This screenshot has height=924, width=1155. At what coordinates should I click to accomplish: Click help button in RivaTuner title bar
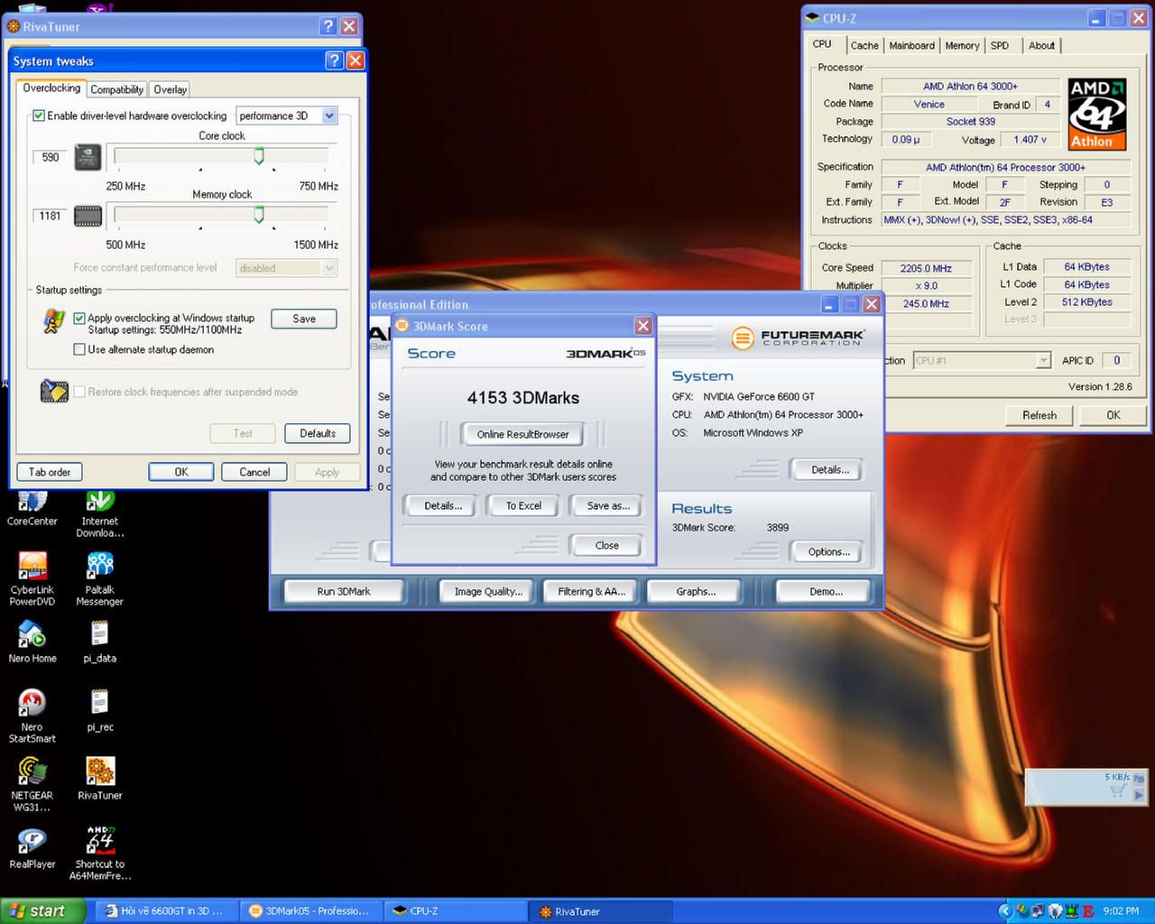point(328,26)
